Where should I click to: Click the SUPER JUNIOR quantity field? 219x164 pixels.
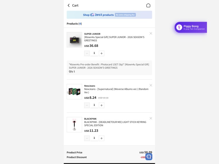pyautogui.click(x=94, y=53)
